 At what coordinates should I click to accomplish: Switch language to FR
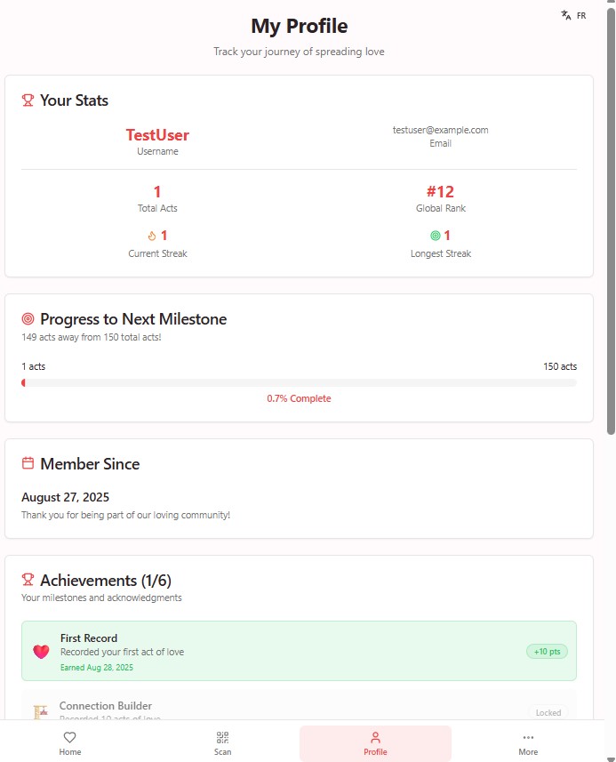(581, 15)
